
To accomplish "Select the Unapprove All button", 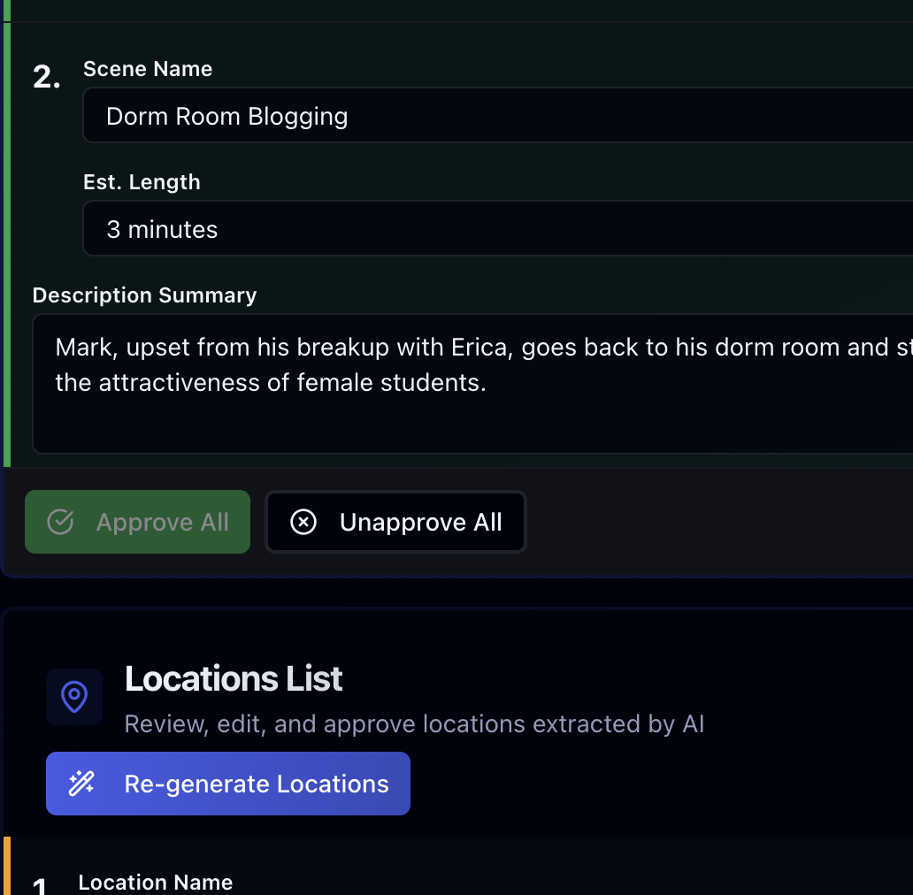I will (x=396, y=522).
